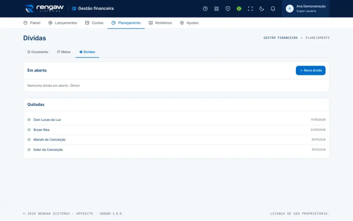Screen dimensions: 353x221
Task: Open notifications bell icon
Action: coord(273,9)
